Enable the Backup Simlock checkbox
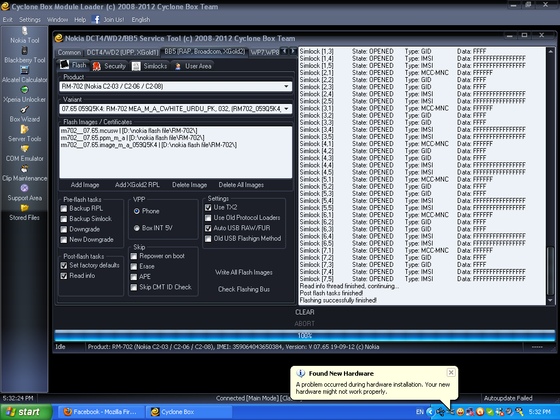 tap(63, 219)
